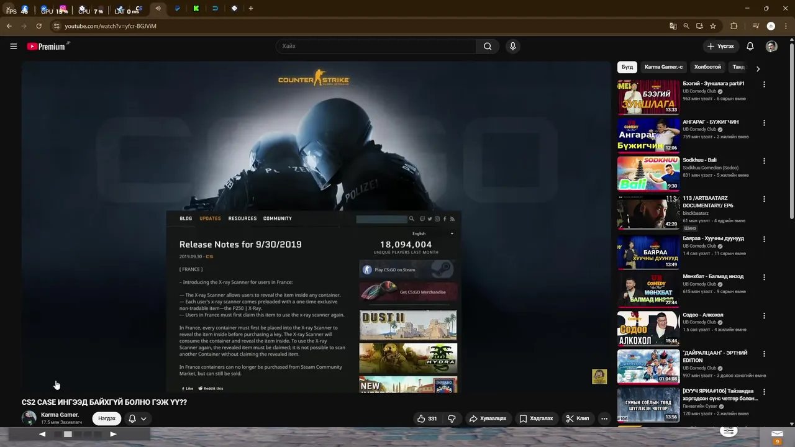This screenshot has width=795, height=447.
Task: Click the address bar URL
Action: pos(111,26)
